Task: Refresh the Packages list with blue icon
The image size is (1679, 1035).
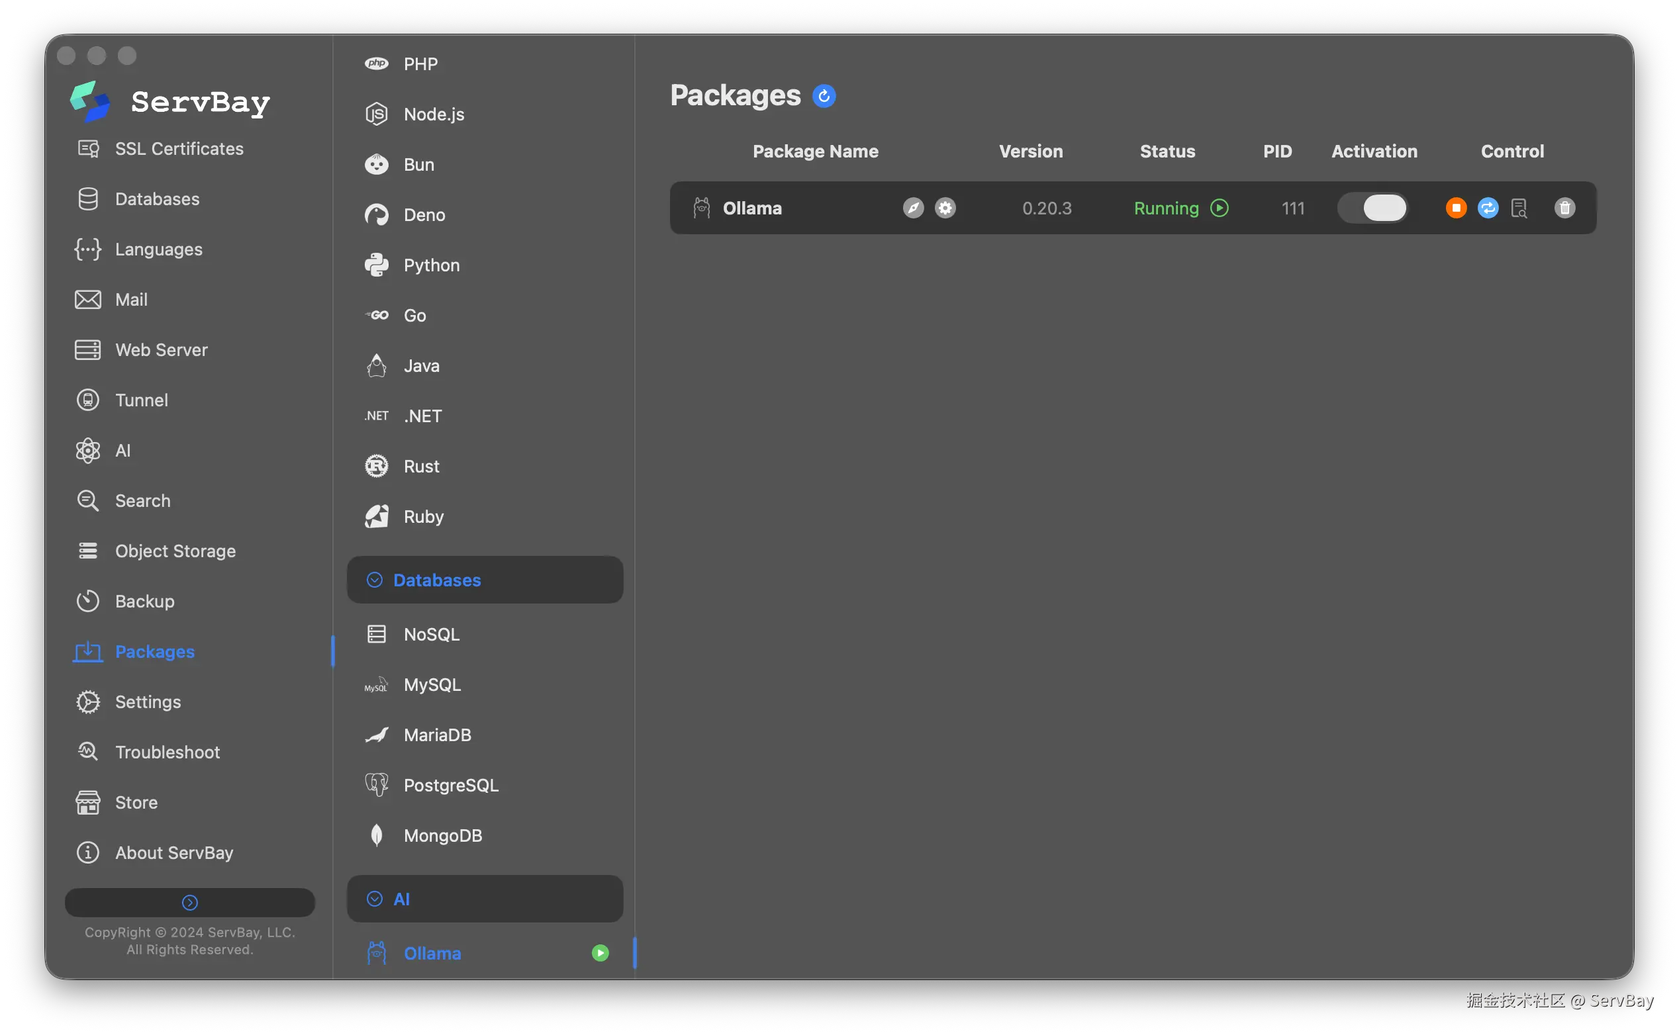Action: click(824, 96)
